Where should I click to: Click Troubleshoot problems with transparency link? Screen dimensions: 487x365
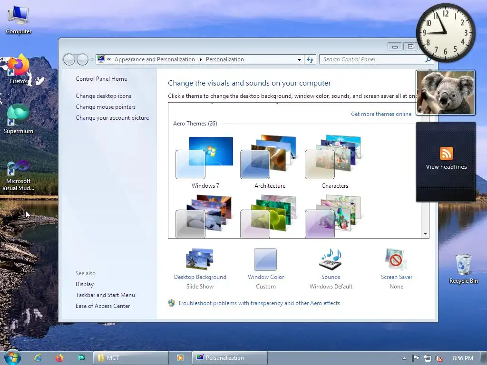[259, 303]
